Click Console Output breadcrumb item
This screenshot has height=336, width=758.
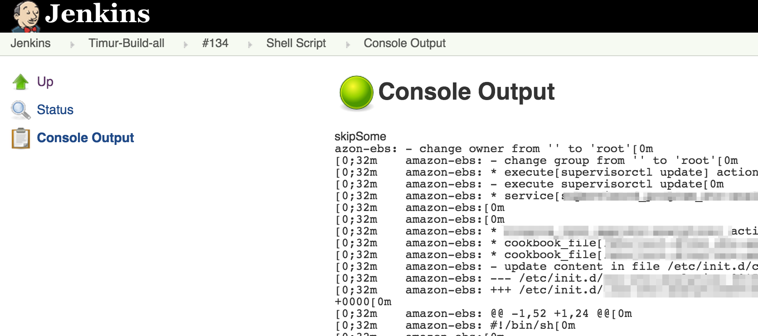pyautogui.click(x=404, y=43)
